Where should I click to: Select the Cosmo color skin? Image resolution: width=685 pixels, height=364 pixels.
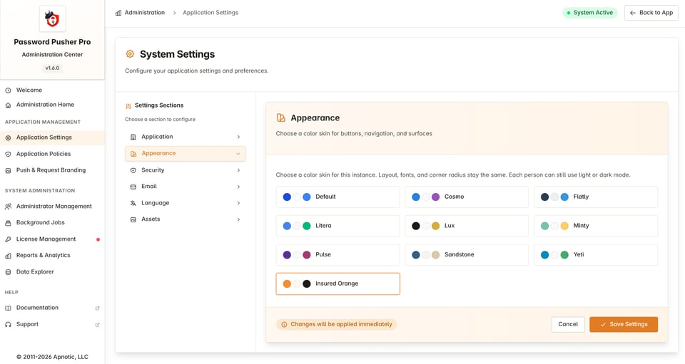(x=467, y=197)
